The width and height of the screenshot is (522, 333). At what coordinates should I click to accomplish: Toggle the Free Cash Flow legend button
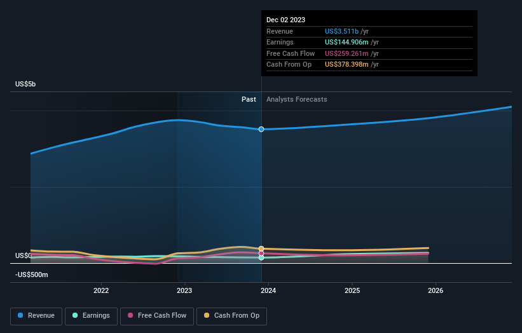tap(157, 316)
